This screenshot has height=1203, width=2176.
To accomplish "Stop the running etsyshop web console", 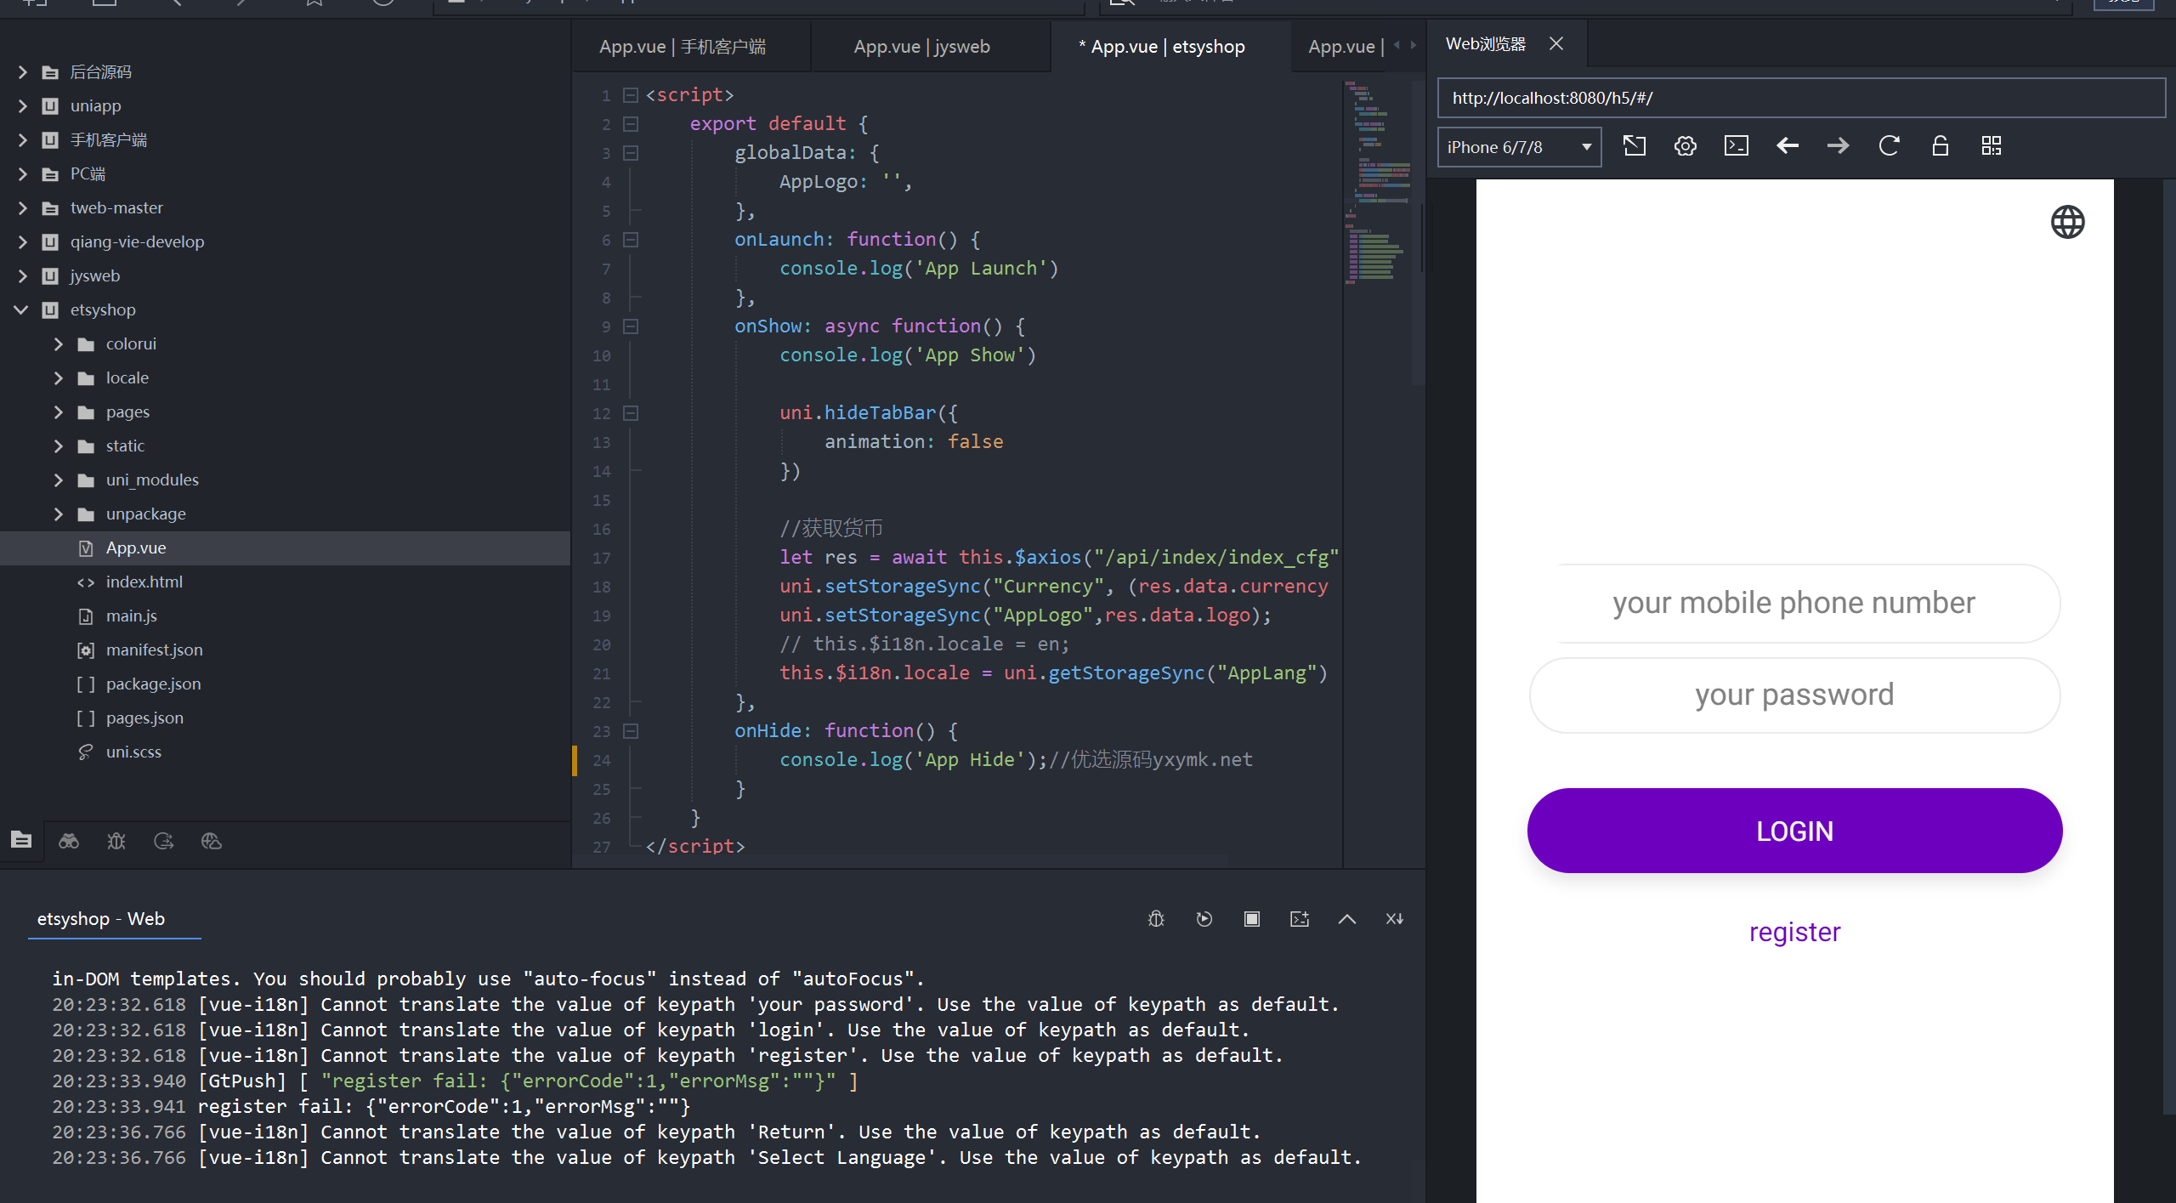I will (x=1251, y=919).
